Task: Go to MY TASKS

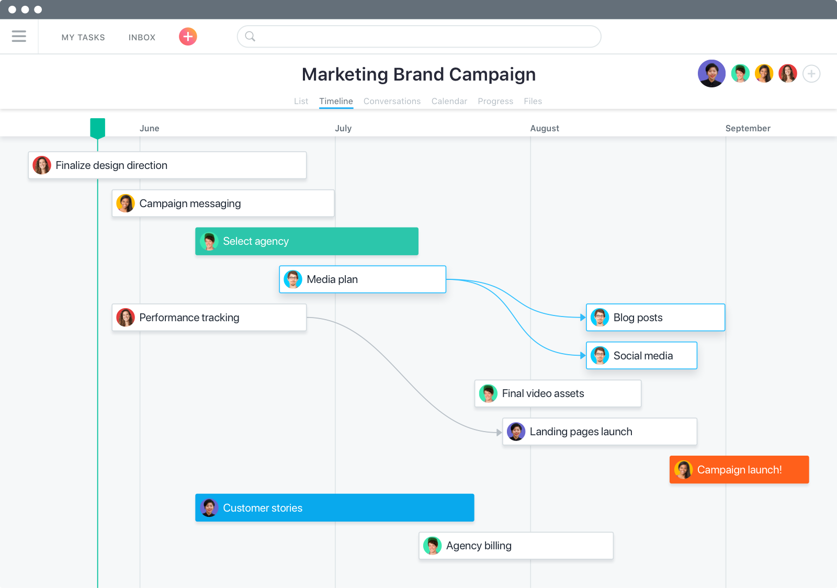Action: (83, 37)
